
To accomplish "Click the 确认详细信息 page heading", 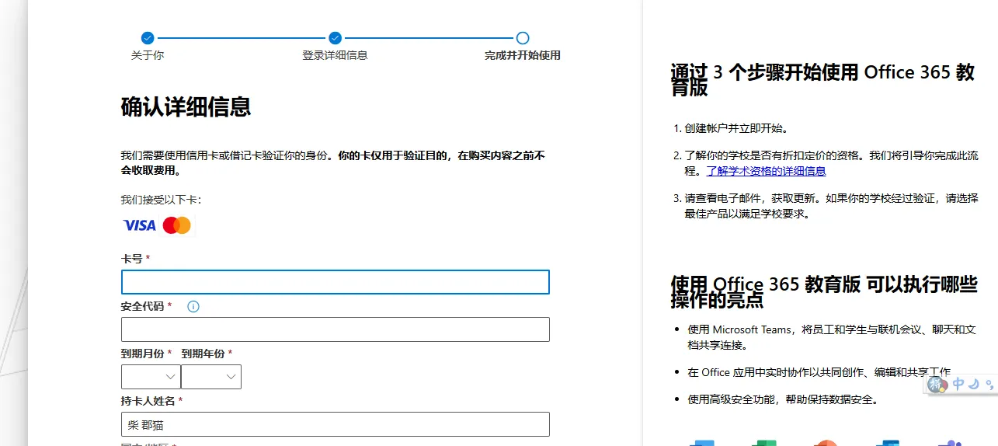I will tap(186, 106).
